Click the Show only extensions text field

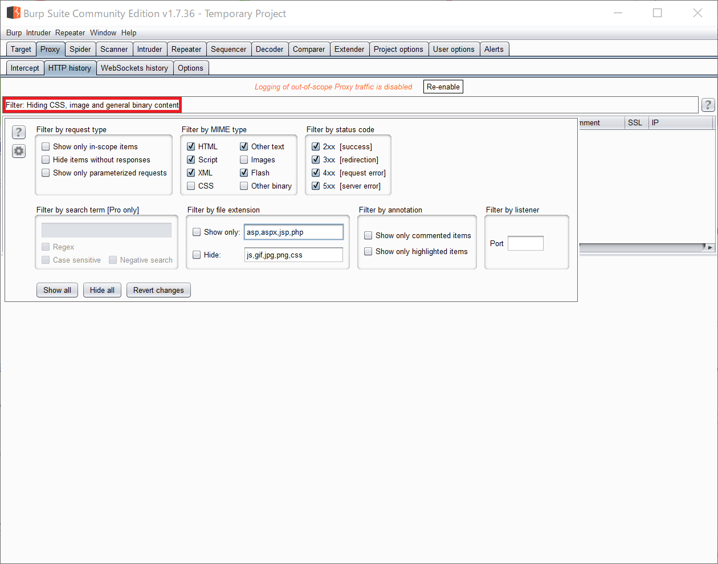coord(293,232)
